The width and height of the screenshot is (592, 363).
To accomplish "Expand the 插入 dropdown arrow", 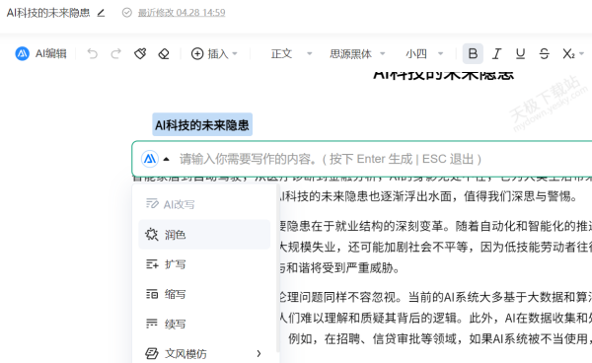I will click(x=235, y=53).
